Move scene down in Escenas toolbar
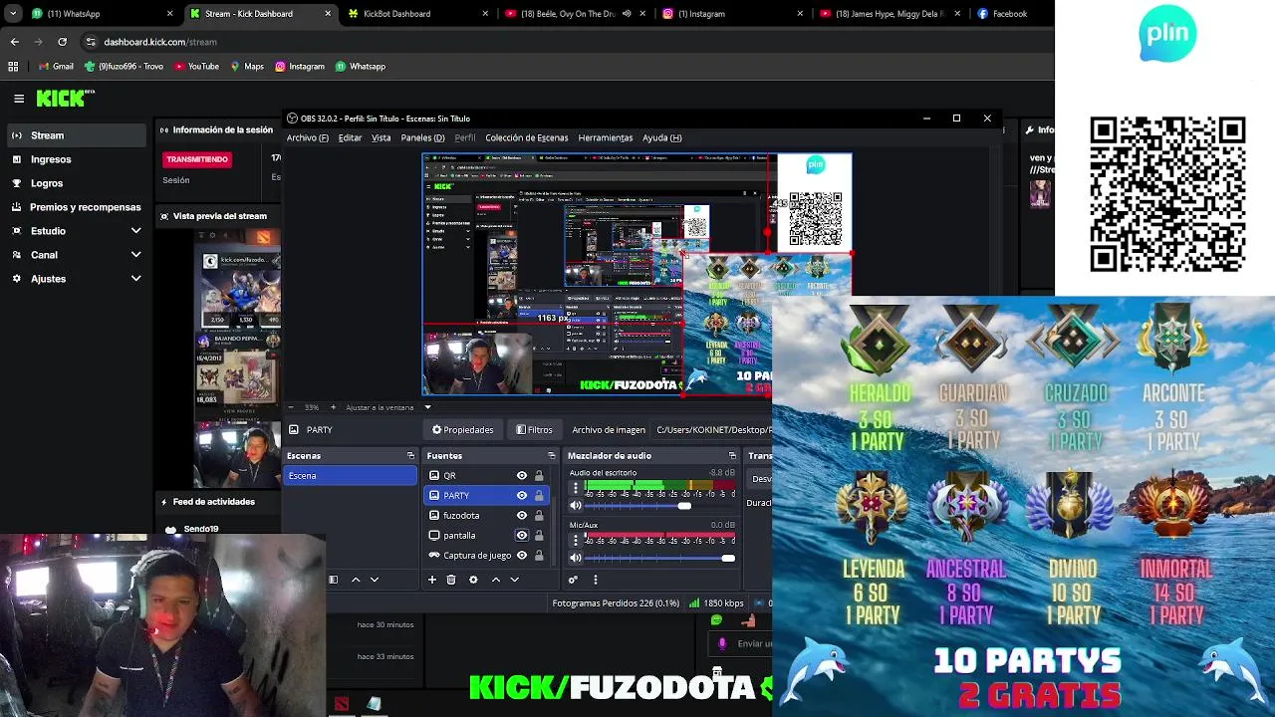The height and width of the screenshot is (717, 1275). (375, 580)
